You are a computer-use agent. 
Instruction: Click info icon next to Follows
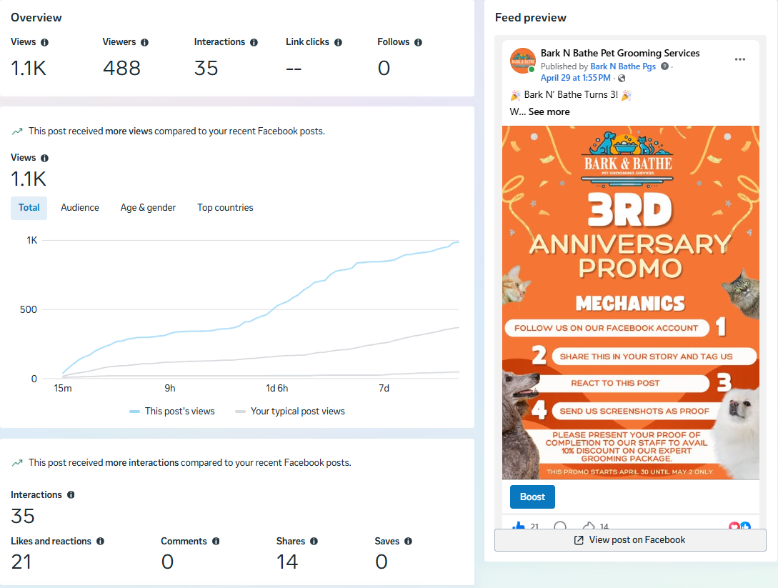(418, 43)
